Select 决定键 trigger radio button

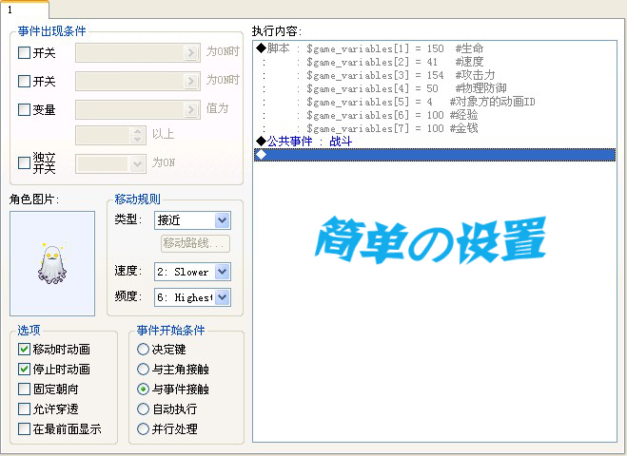(143, 349)
